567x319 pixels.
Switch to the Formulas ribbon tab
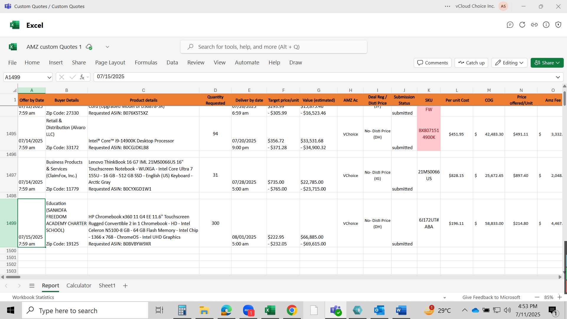point(146,63)
